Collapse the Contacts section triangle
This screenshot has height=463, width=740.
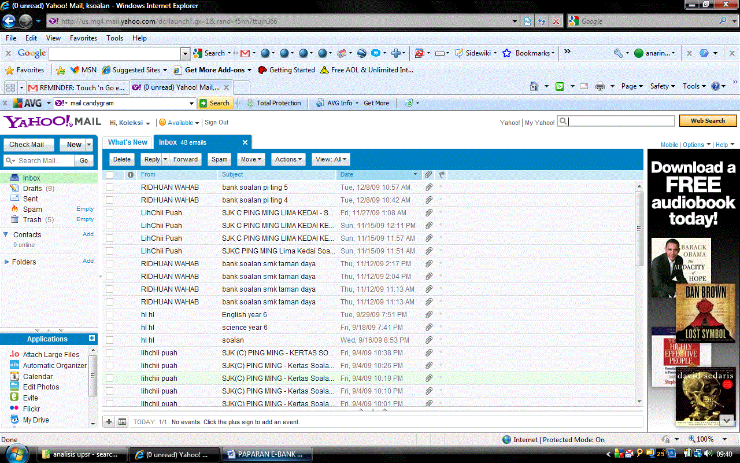(x=6, y=234)
